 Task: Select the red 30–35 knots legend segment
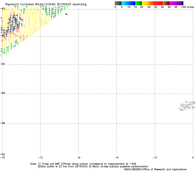pyautogui.click(x=159, y=3)
